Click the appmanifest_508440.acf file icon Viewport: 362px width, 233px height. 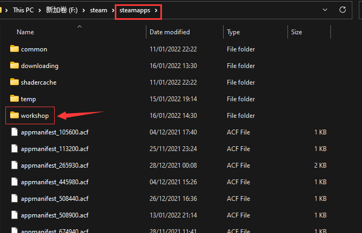coord(14,198)
